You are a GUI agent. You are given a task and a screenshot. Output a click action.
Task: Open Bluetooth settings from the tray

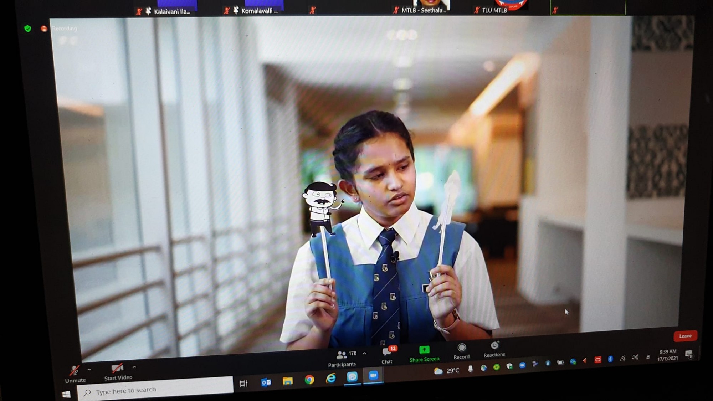coord(610,359)
